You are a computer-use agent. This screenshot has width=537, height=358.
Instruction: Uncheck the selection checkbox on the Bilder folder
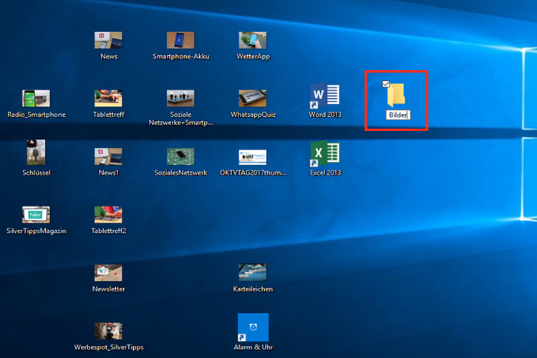pos(386,84)
